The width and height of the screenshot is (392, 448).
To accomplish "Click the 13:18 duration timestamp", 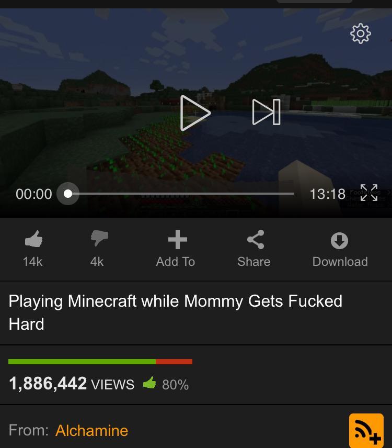I will [327, 194].
